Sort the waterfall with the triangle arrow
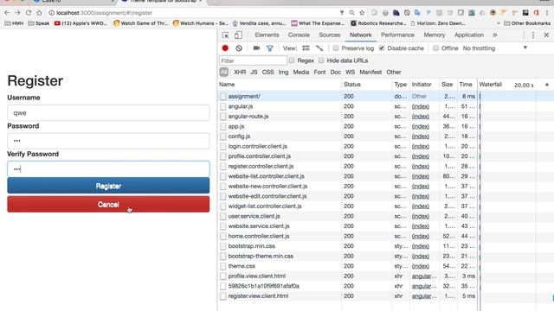 [x=546, y=85]
